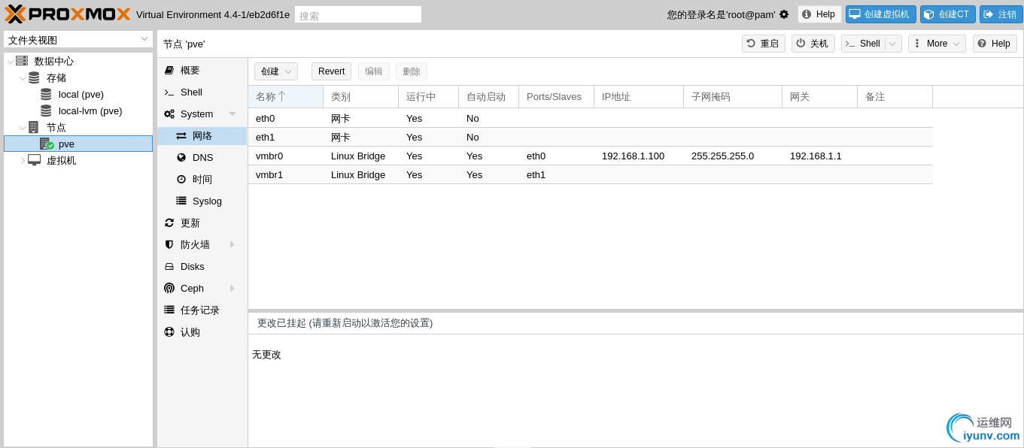This screenshot has height=448, width=1024.
Task: Click the gears icon for System
Action: (169, 114)
